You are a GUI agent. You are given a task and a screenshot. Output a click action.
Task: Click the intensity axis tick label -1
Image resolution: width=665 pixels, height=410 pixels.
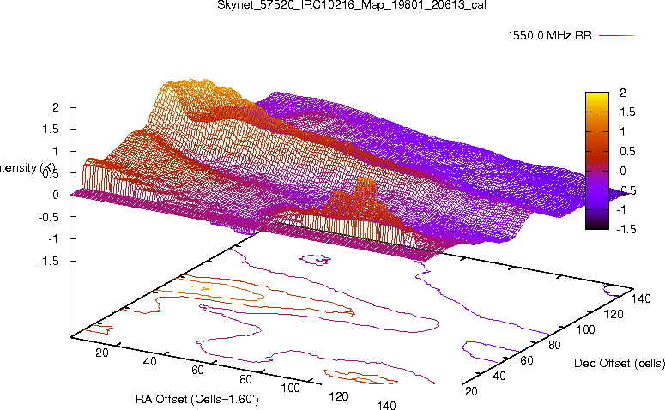(53, 239)
